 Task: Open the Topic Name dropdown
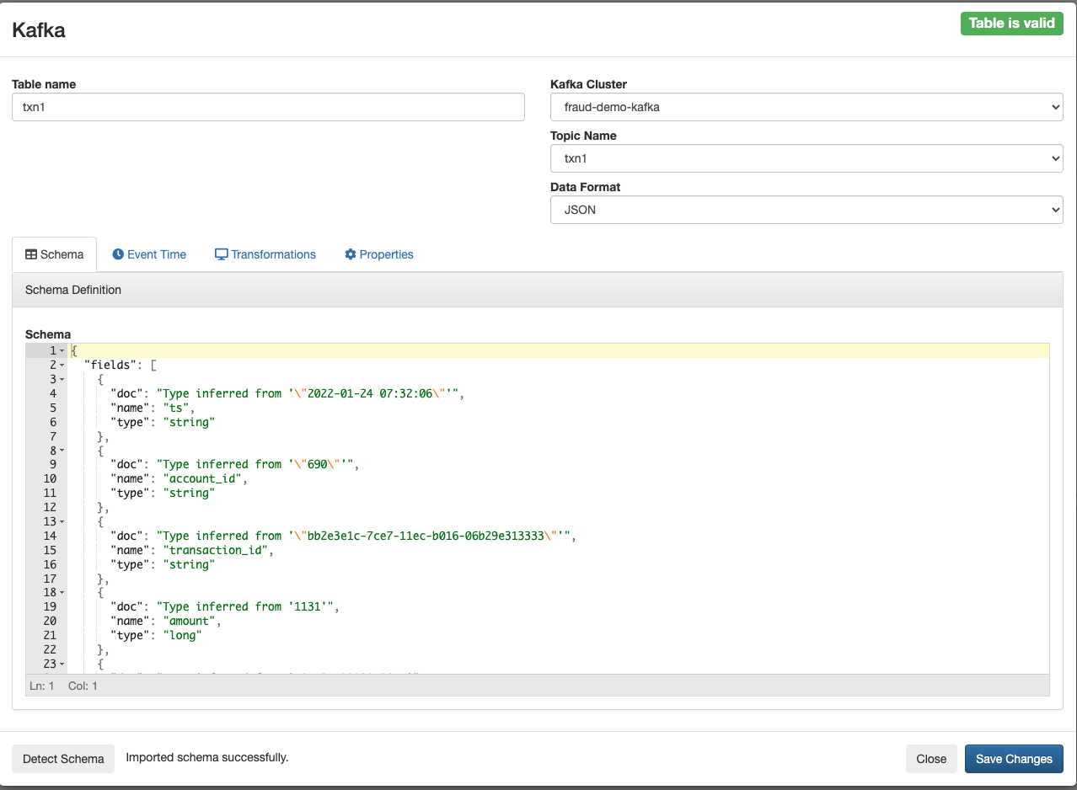(x=806, y=158)
